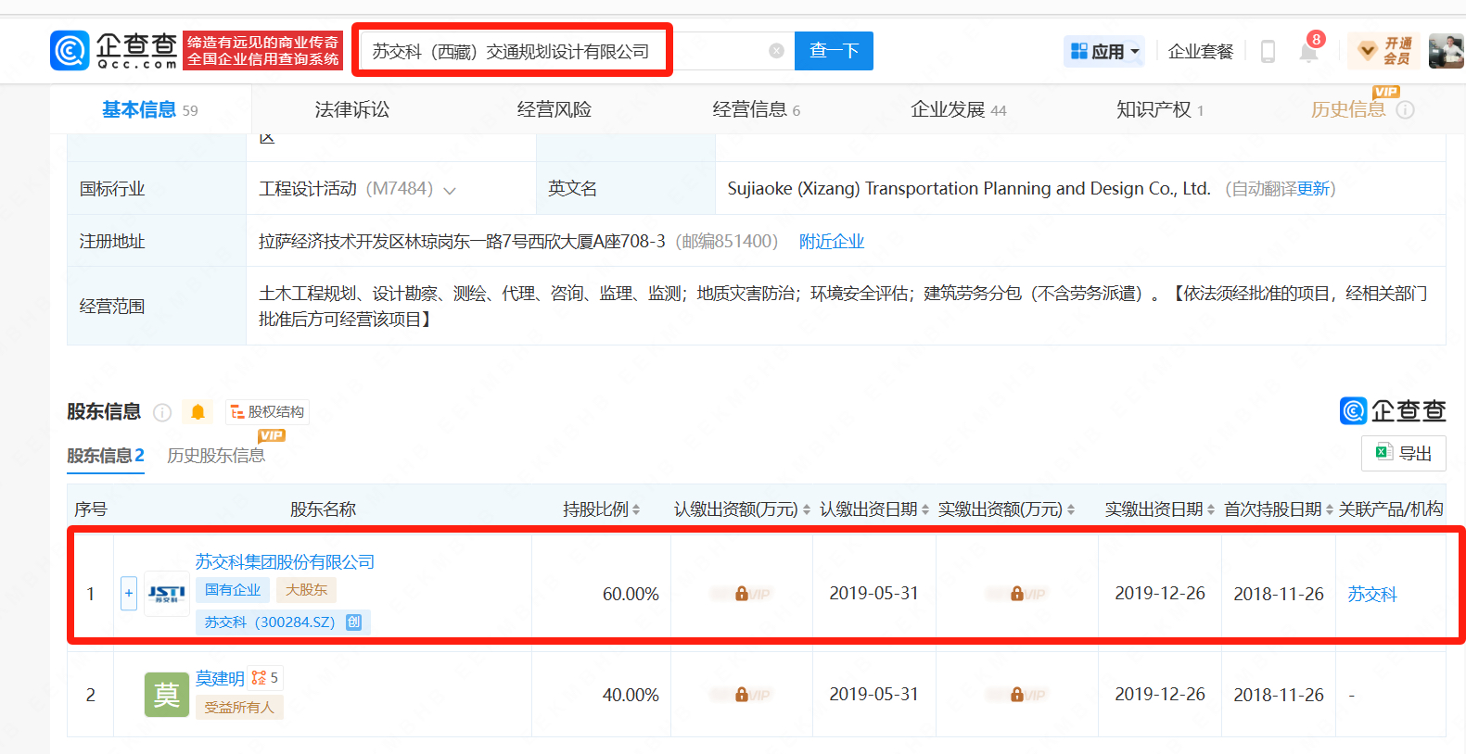Viewport: 1466px width, 754px height.
Task: Click the 企业套餐 link
Action: [1201, 52]
